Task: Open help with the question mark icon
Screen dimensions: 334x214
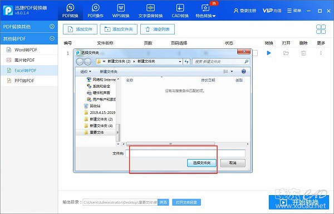Action: point(244,72)
